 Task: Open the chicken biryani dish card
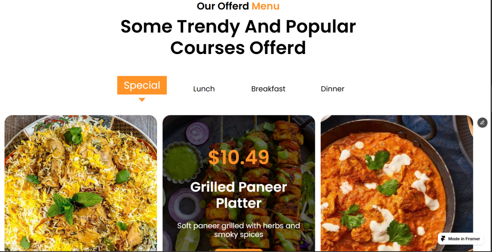pos(81,183)
